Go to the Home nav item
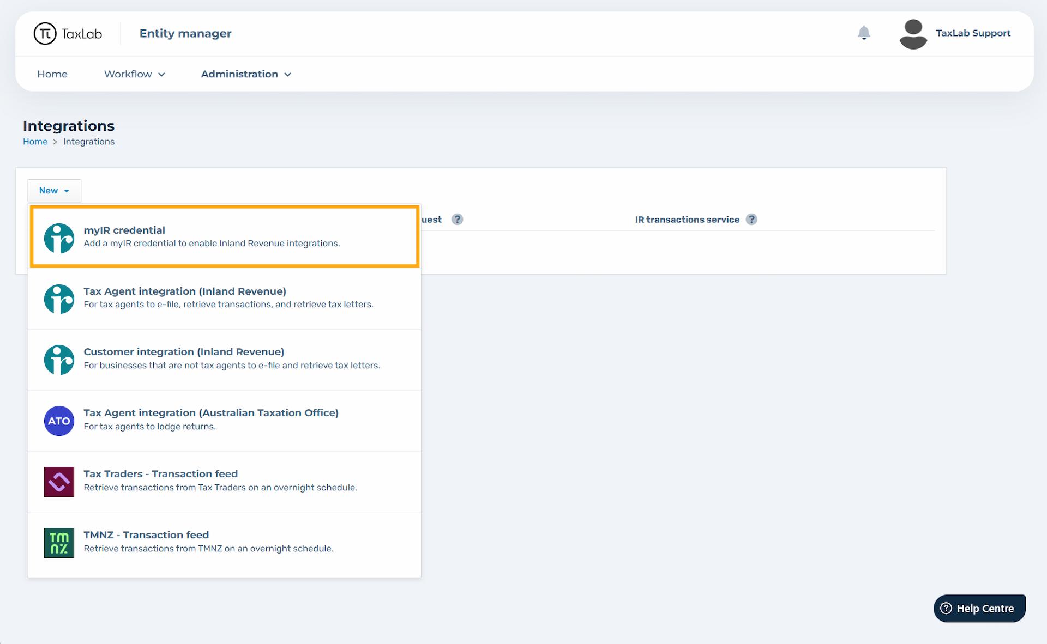1047x644 pixels. [x=52, y=74]
